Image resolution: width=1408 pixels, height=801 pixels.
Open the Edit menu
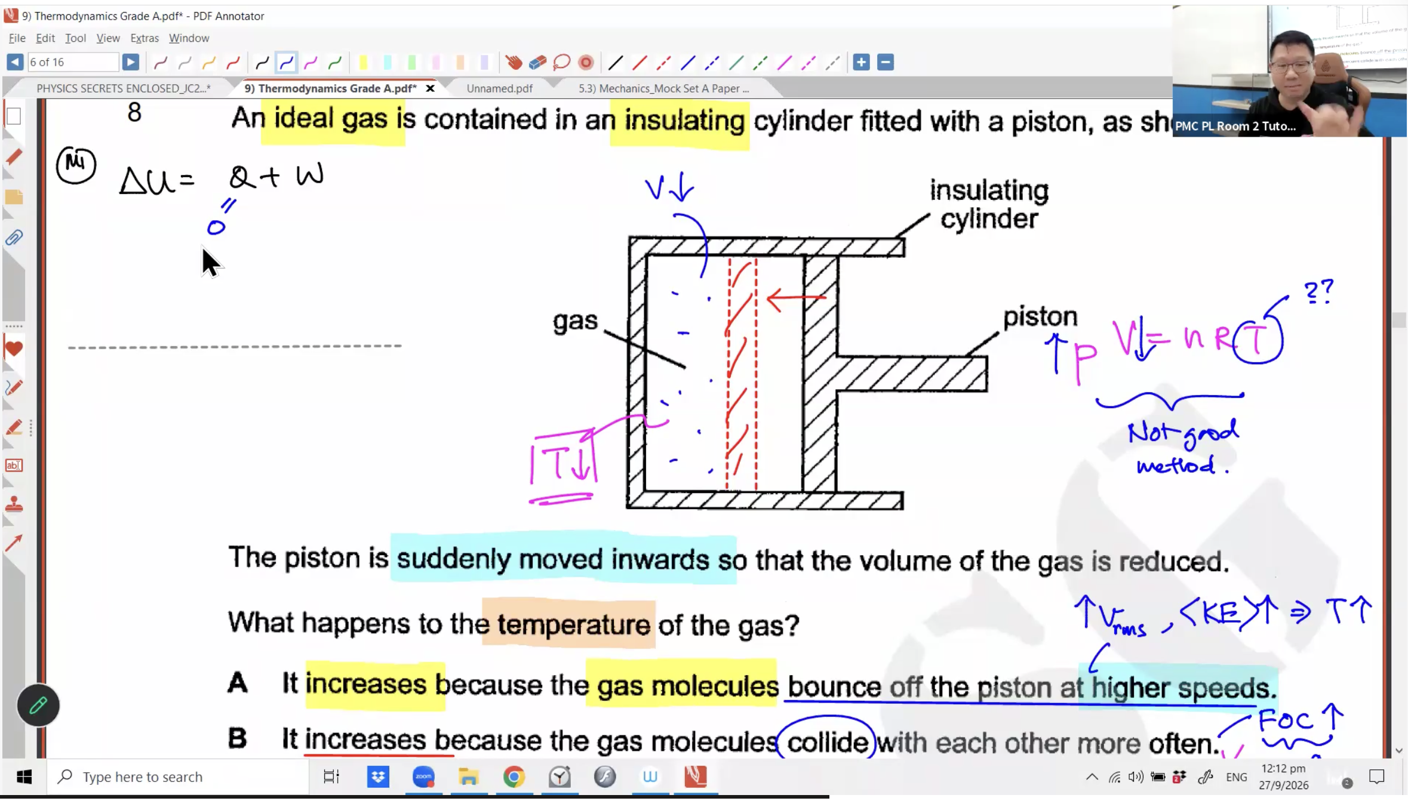[x=45, y=38]
